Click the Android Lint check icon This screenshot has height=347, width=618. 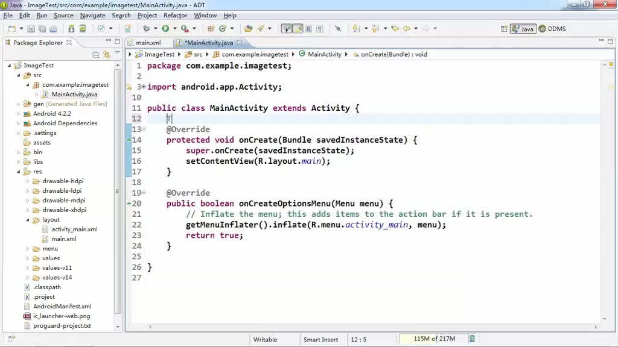[101, 29]
